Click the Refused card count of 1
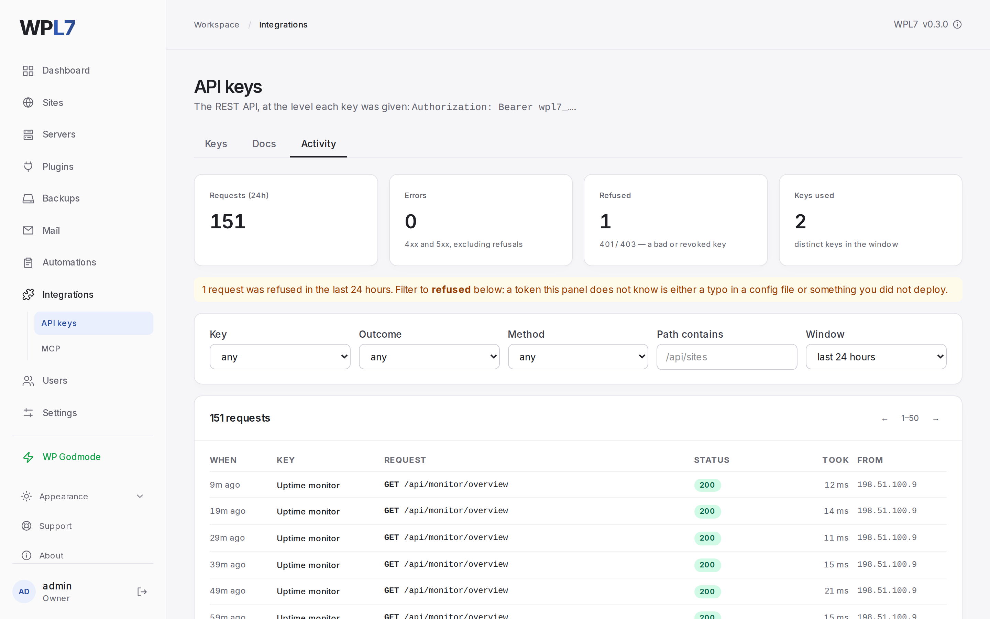990x619 pixels. pos(605,221)
